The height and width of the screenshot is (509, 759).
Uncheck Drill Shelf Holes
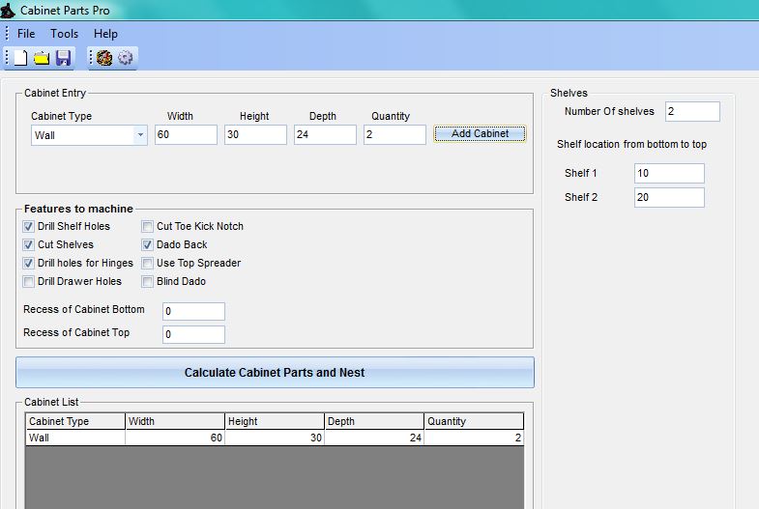29,227
